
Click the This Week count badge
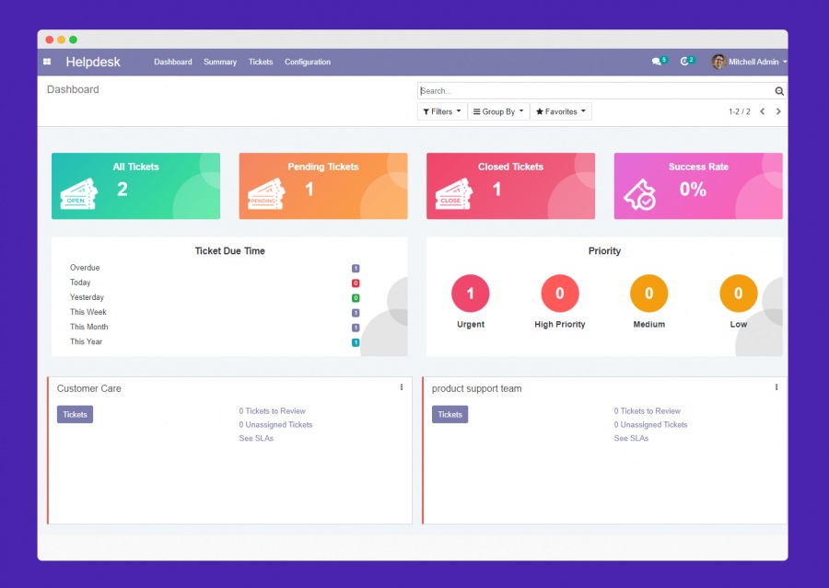(x=356, y=313)
